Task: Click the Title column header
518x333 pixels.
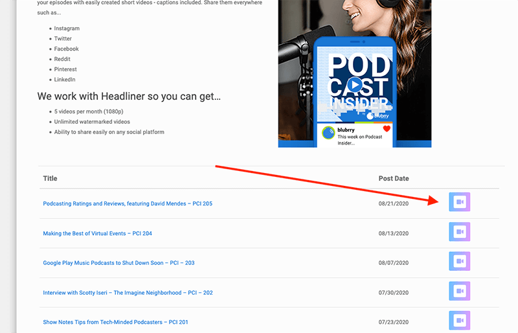Action: pyautogui.click(x=50, y=179)
